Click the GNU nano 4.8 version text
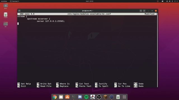The width and height of the screenshot is (179, 100). pyautogui.click(x=27, y=14)
